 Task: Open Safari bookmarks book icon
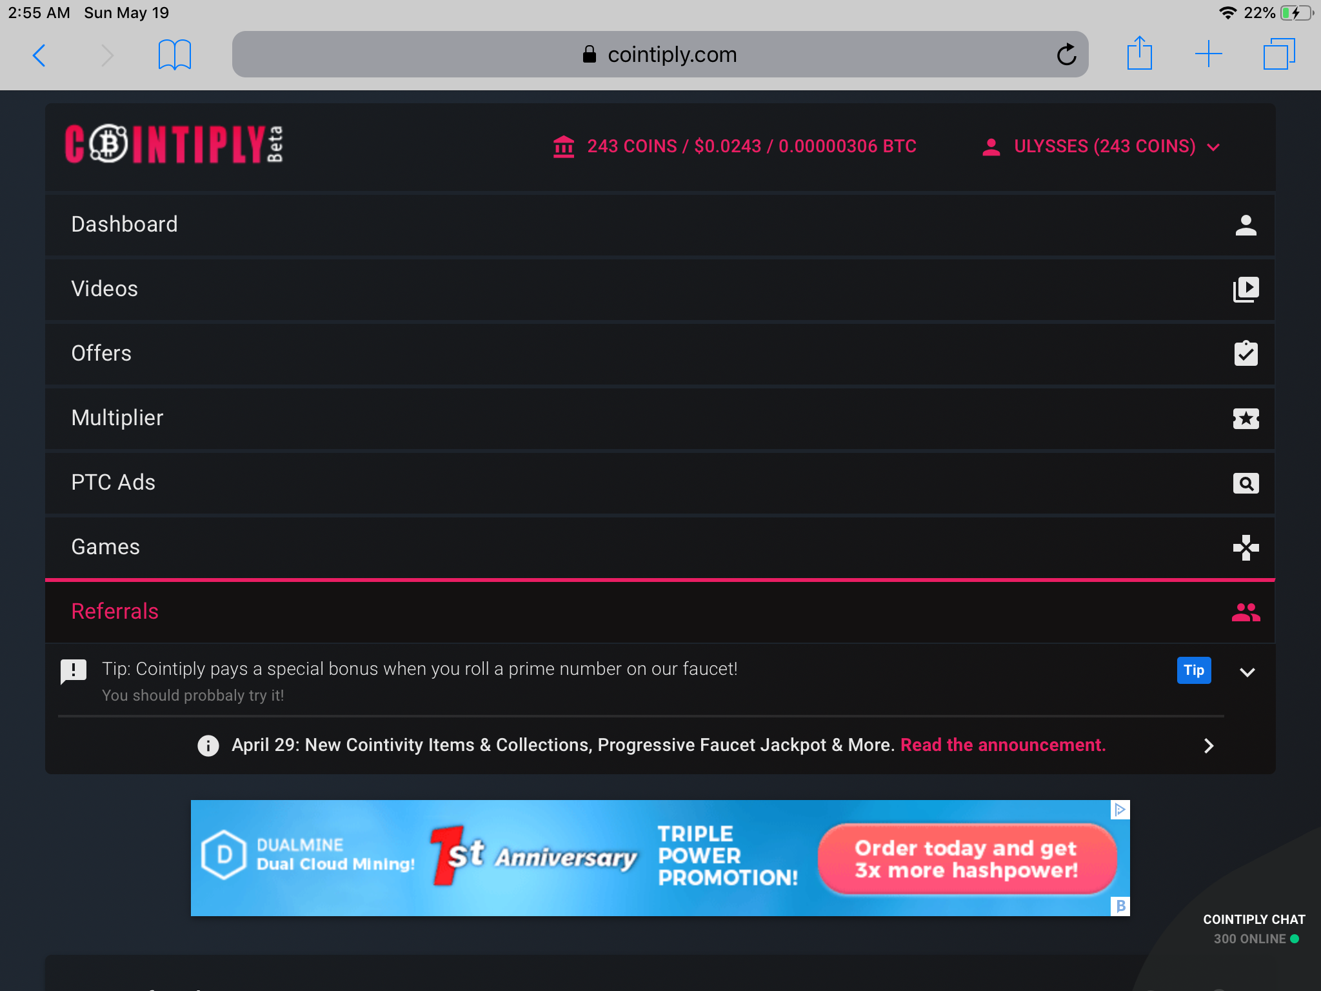(175, 54)
